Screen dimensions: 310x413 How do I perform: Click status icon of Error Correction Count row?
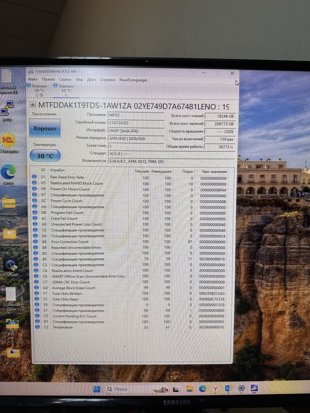pos(35,241)
